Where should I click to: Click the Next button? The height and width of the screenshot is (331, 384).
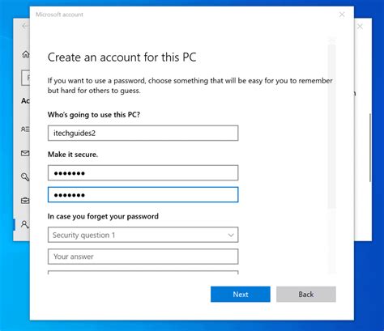click(x=241, y=294)
